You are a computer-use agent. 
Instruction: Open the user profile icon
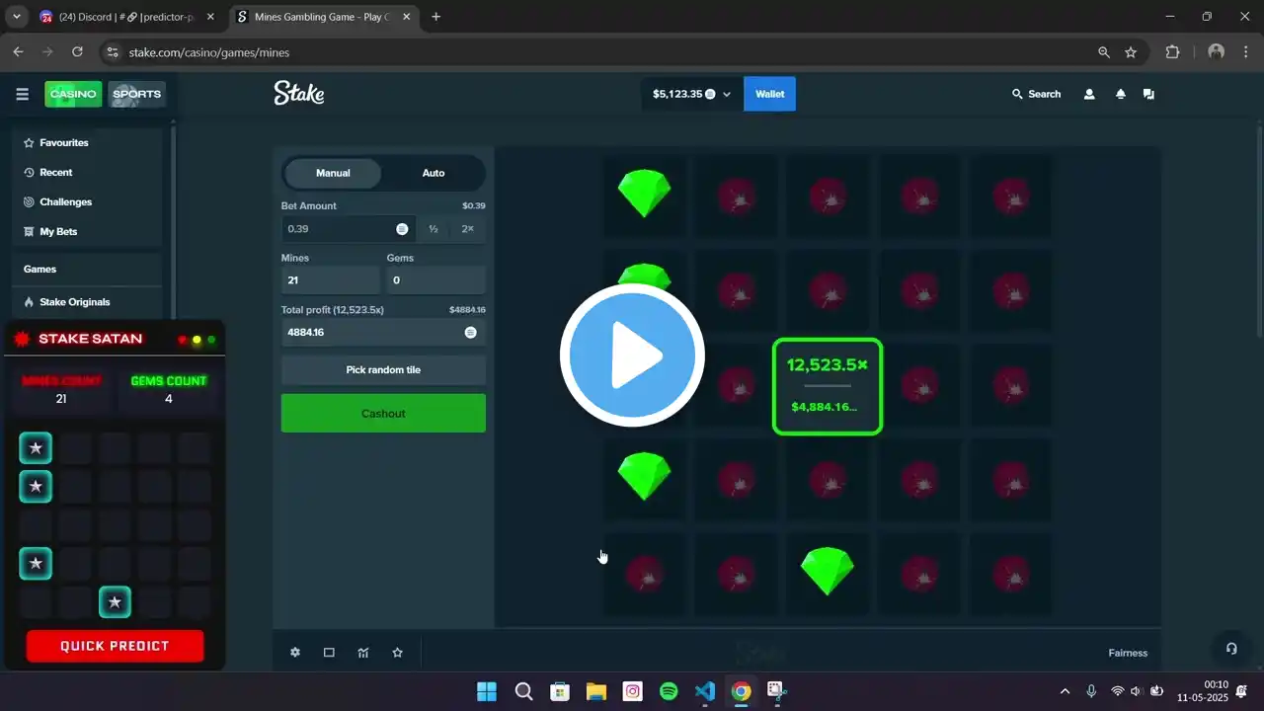(x=1089, y=94)
